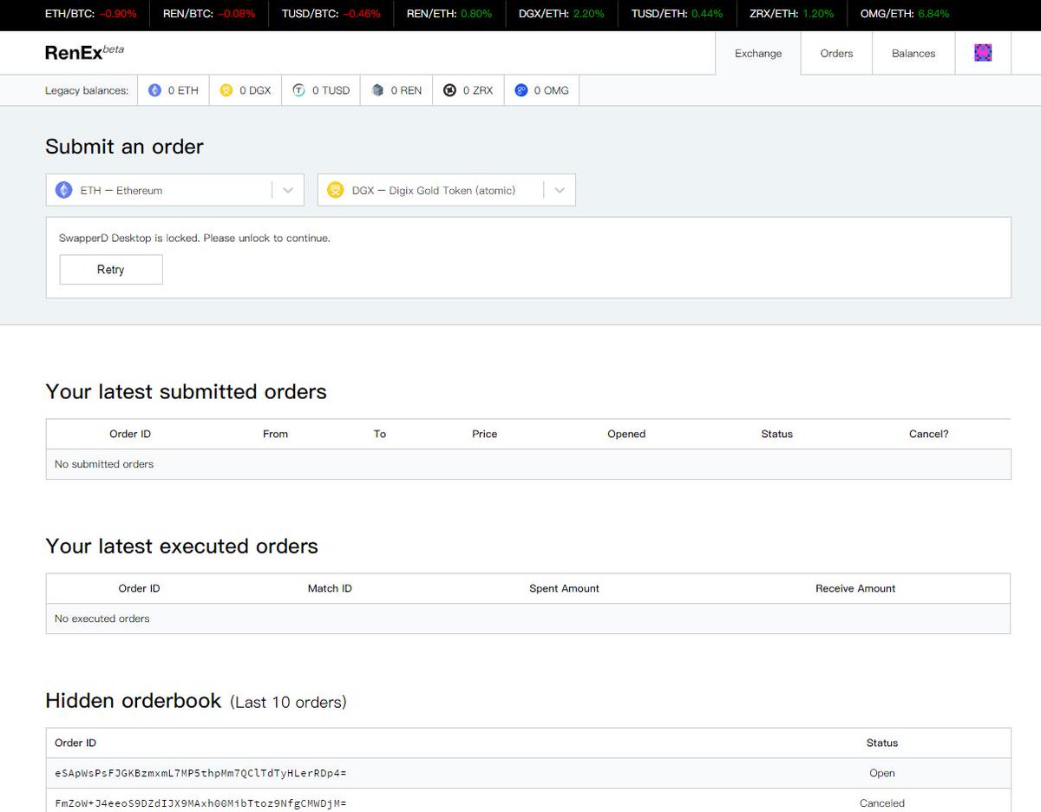Image resolution: width=1041 pixels, height=812 pixels.
Task: Click the 0 OMG legacy balance text
Action: tap(551, 90)
